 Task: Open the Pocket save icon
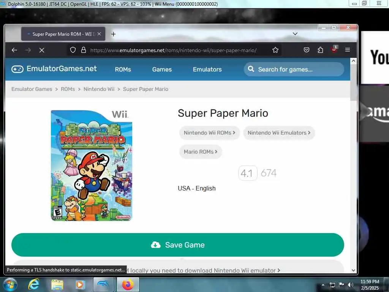[307, 50]
